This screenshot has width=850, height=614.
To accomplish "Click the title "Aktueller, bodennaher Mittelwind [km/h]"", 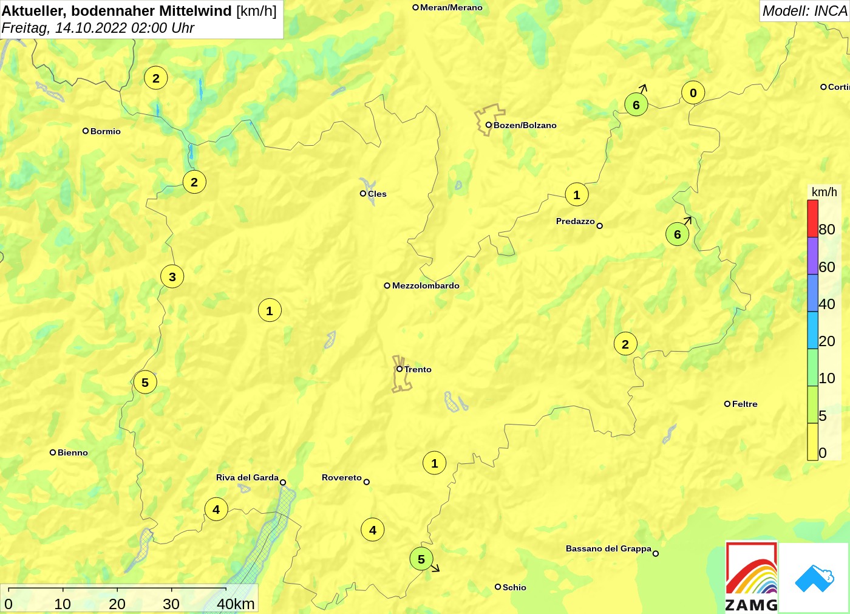I will pos(139,11).
